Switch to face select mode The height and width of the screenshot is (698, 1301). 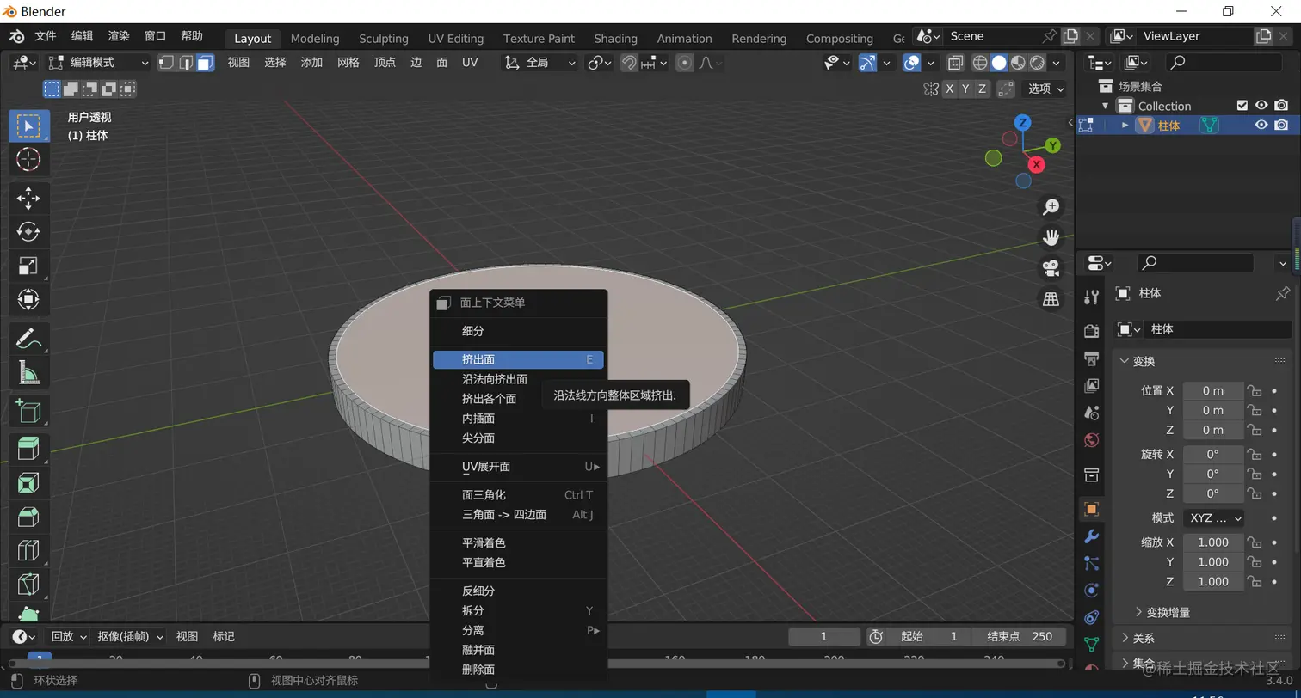coord(205,63)
